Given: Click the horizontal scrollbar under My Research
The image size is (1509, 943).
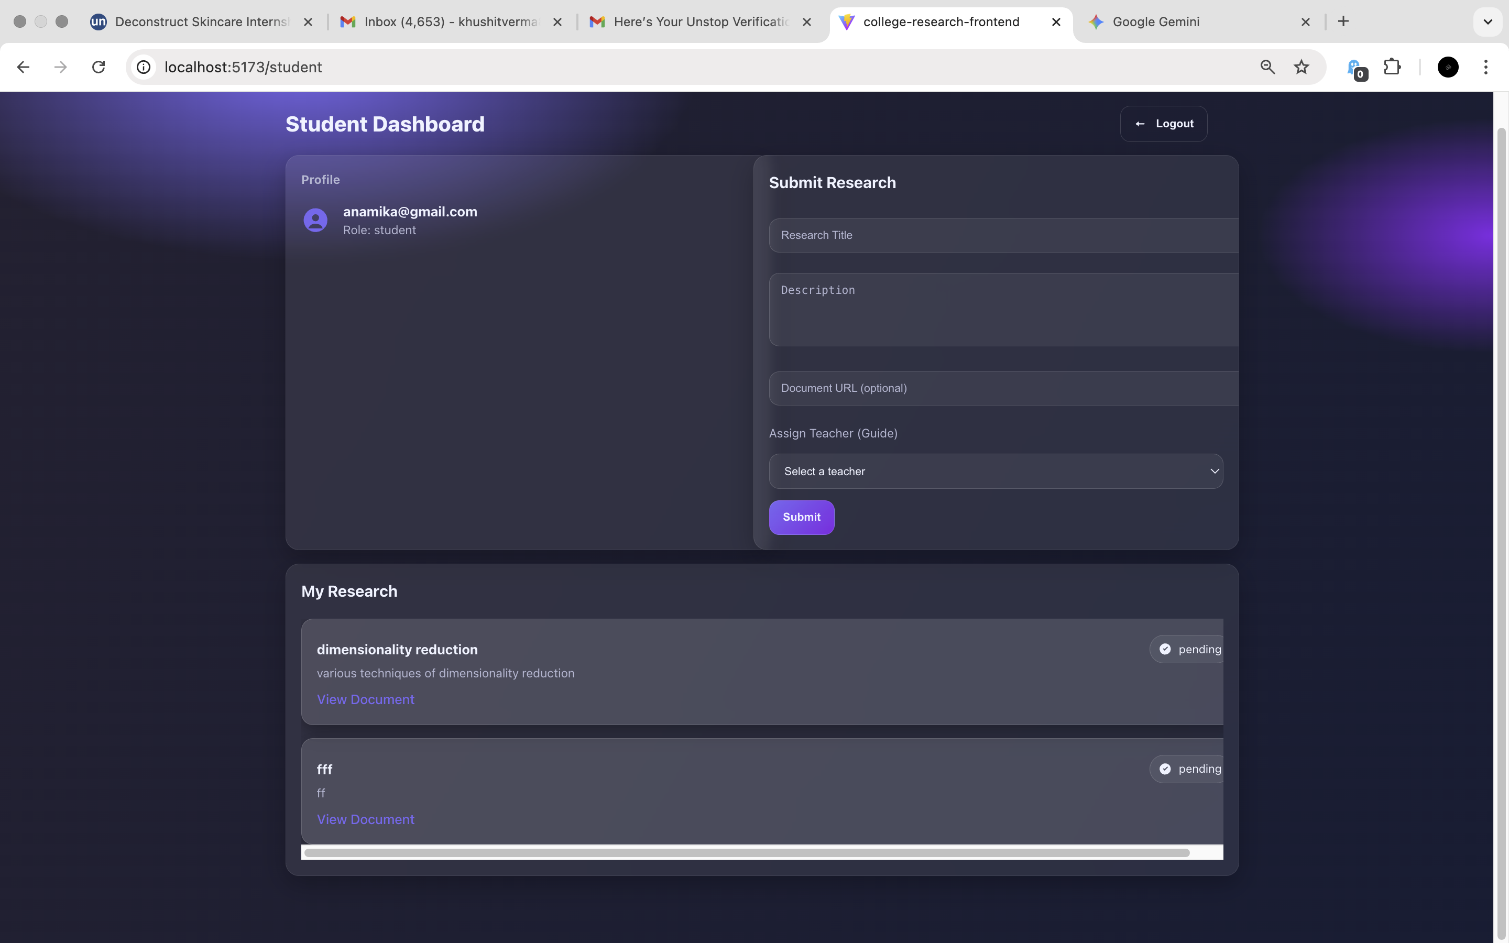Looking at the screenshot, I should point(747,852).
